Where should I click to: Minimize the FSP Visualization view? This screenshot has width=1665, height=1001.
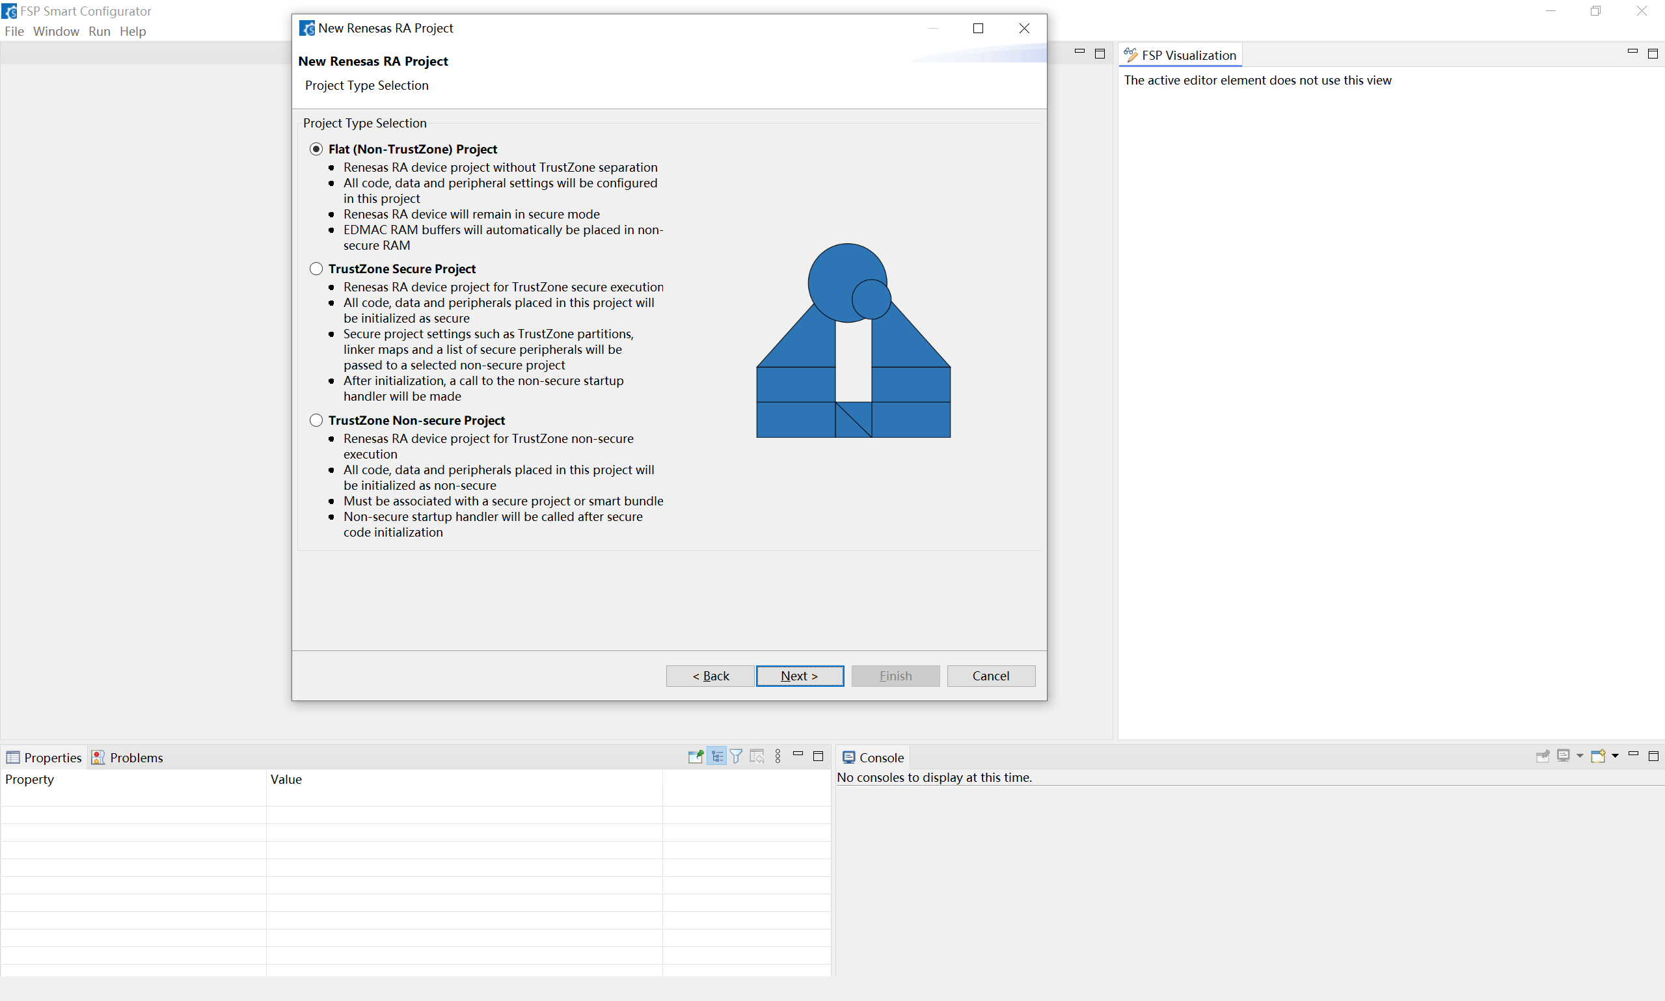[x=1632, y=52]
